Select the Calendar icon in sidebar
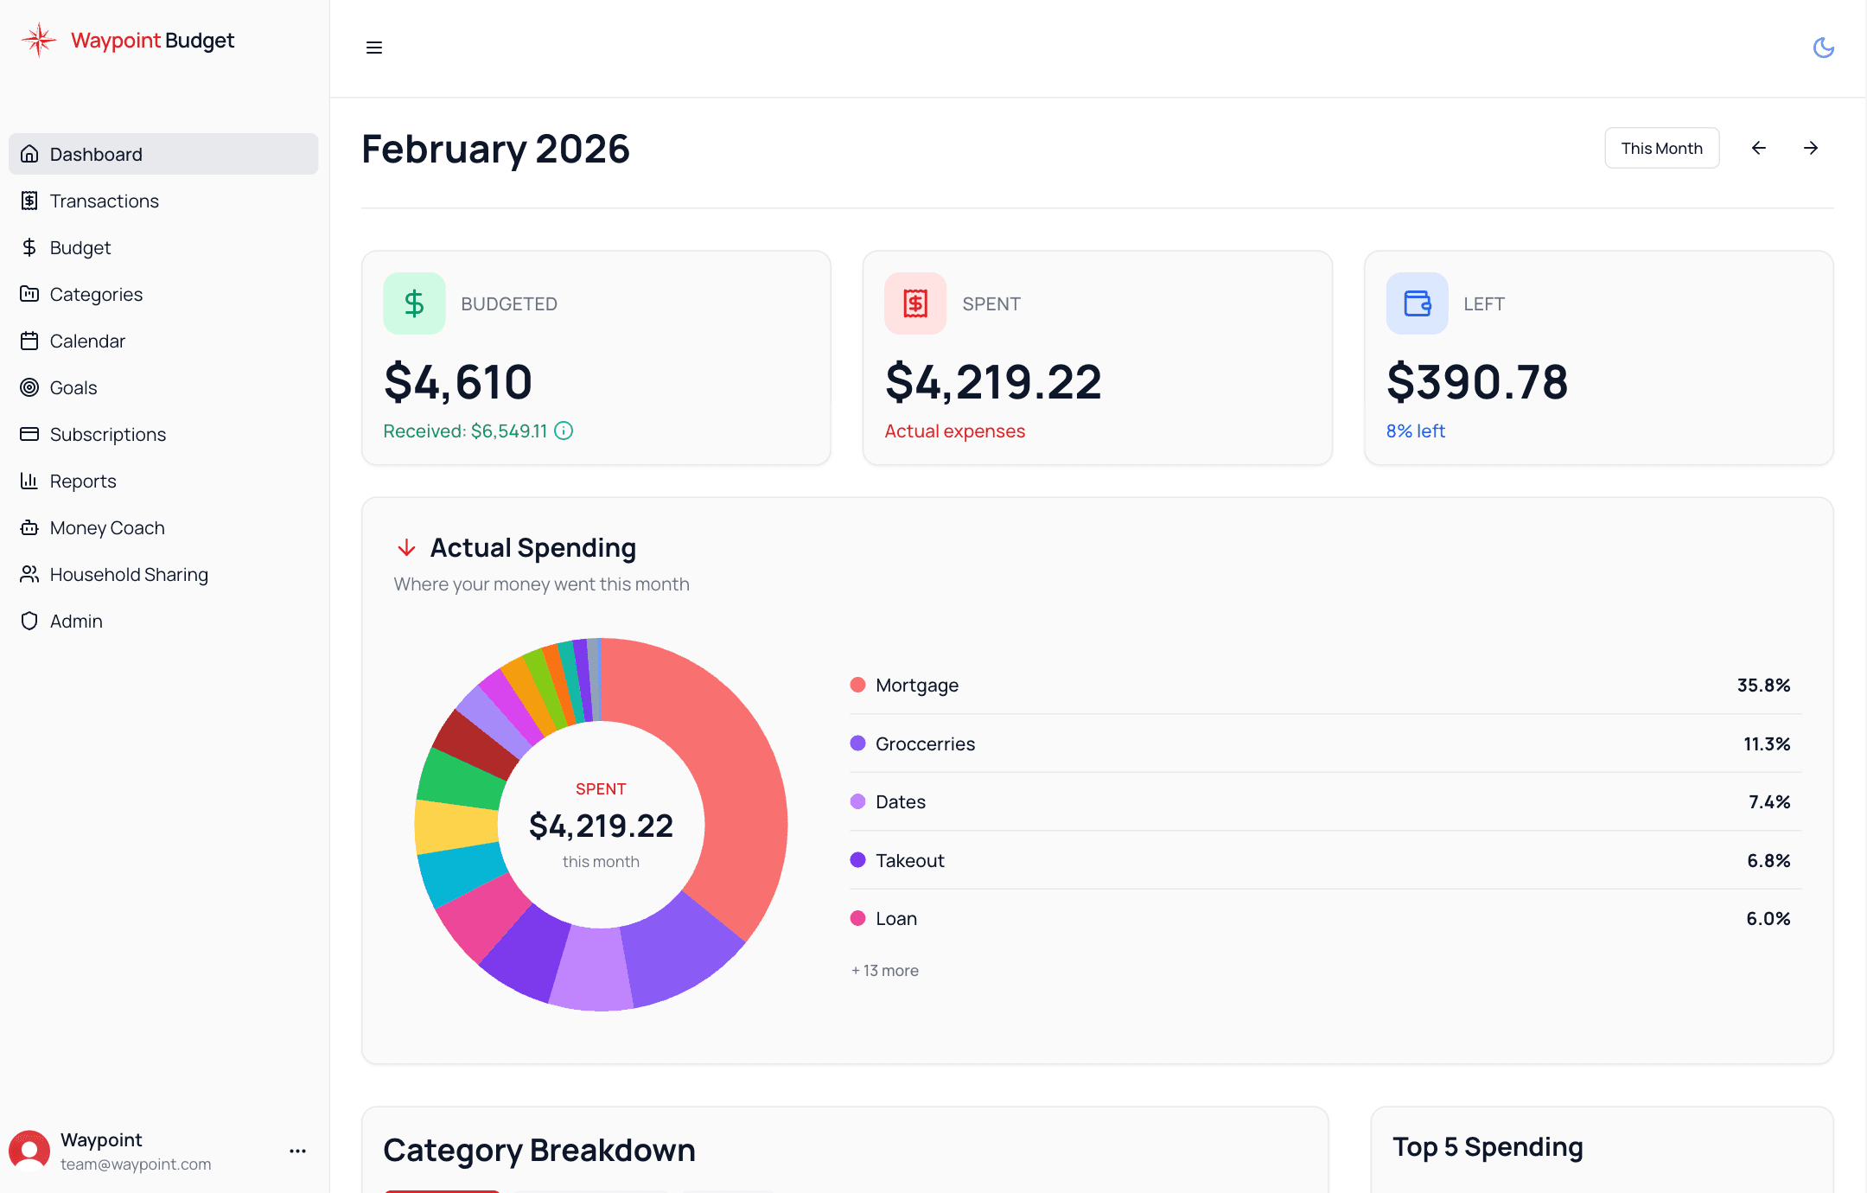 (x=30, y=341)
